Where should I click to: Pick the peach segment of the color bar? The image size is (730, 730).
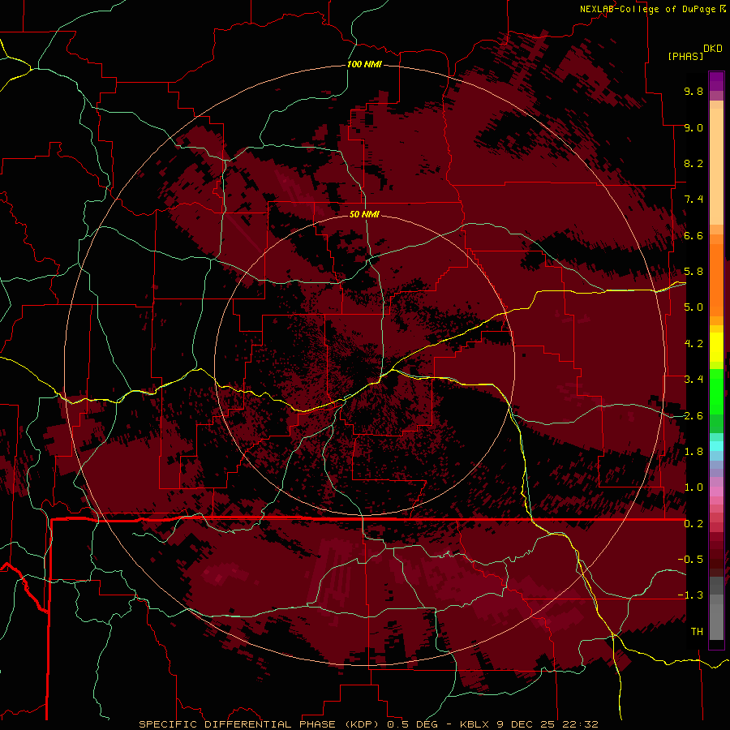716,166
